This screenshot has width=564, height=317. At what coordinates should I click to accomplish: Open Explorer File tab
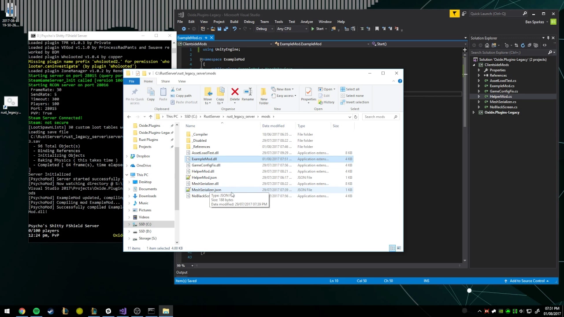pyautogui.click(x=131, y=81)
